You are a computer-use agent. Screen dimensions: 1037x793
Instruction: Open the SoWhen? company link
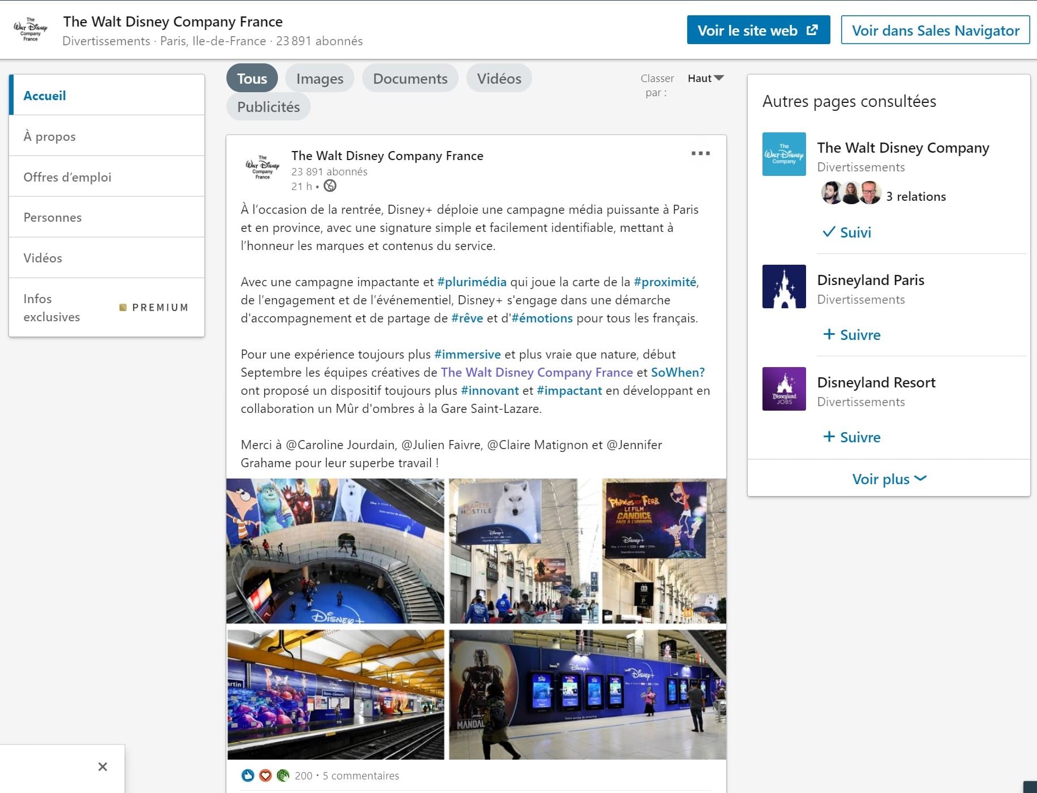(x=678, y=372)
